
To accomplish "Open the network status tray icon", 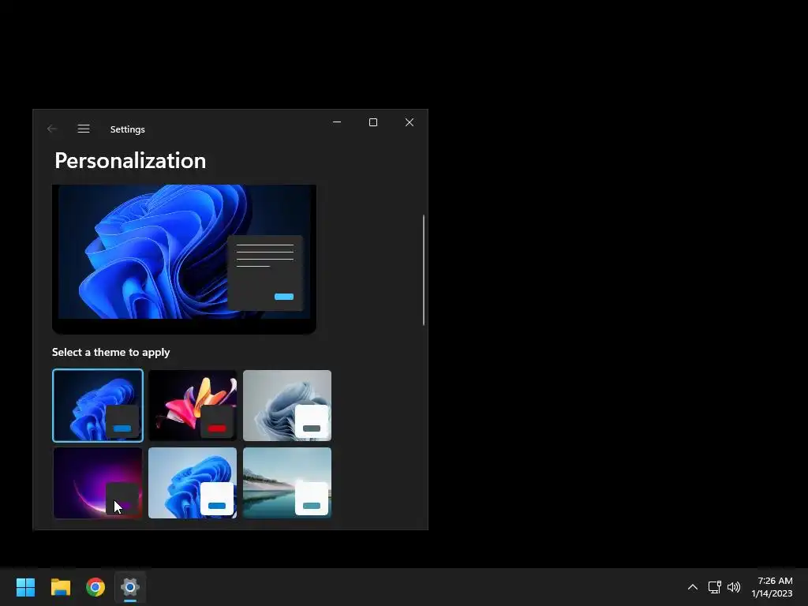I will [x=714, y=587].
